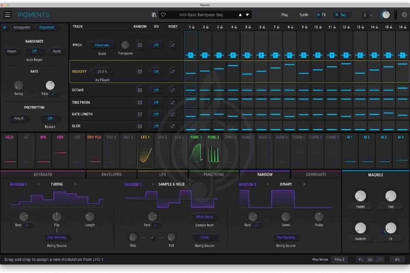Image resolution: width=410 pixels, height=273 pixels.
Task: Select the Arpeggiator mode tab
Action: click(22, 27)
